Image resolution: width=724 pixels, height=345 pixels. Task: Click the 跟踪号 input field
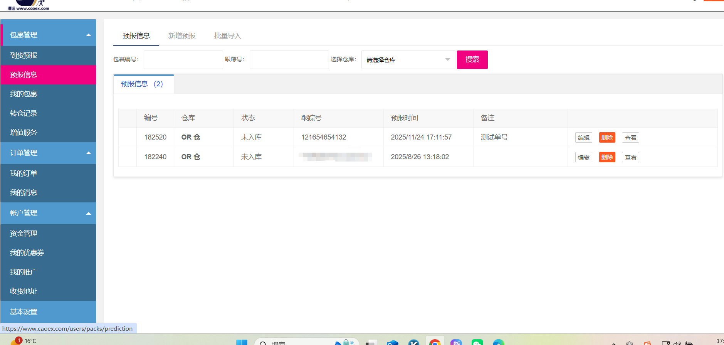[289, 60]
